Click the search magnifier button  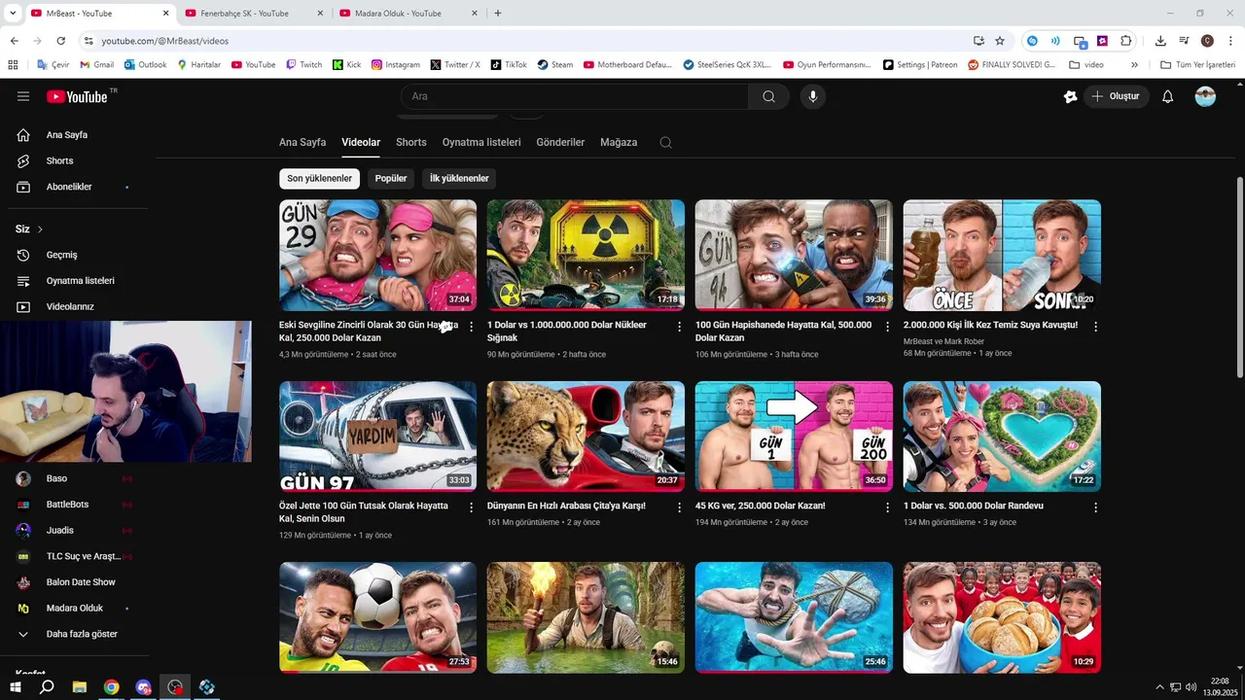[x=768, y=96]
